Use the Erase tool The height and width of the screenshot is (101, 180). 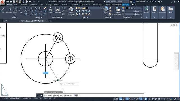pos(45,8)
